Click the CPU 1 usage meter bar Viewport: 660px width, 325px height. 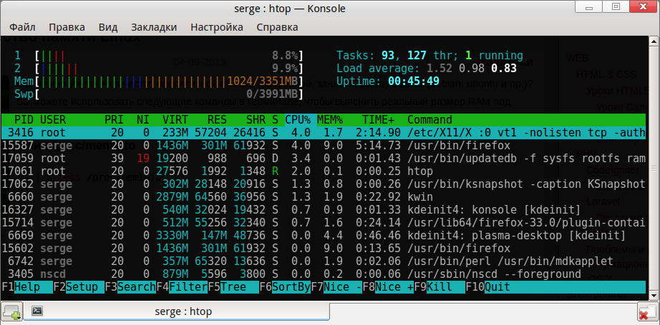169,56
